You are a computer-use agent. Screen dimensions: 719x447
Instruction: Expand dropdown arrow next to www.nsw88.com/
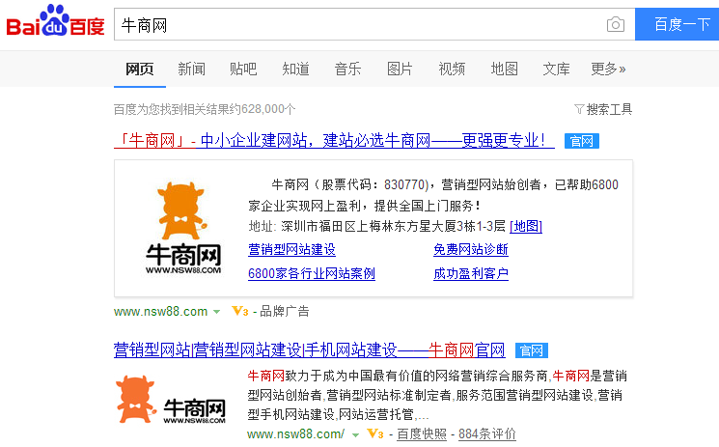(355, 434)
